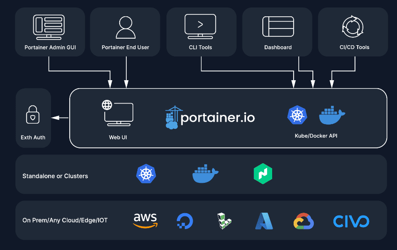Select the 'Web UI' label
The height and width of the screenshot is (250, 397).
(118, 138)
